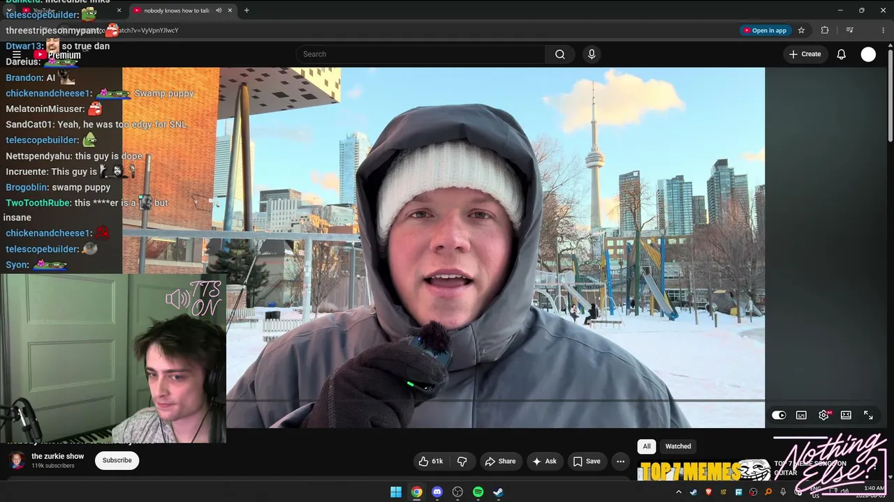This screenshot has height=502, width=894.
Task: Open the video player settings gear
Action: point(824,415)
